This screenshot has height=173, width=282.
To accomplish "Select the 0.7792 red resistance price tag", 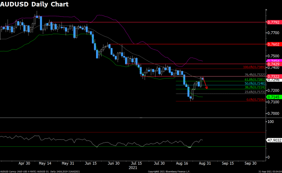I will point(274,22).
